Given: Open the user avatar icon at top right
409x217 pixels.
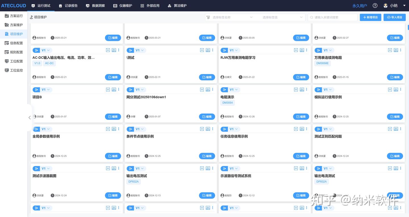Looking at the screenshot, I should pyautogui.click(x=385, y=5).
